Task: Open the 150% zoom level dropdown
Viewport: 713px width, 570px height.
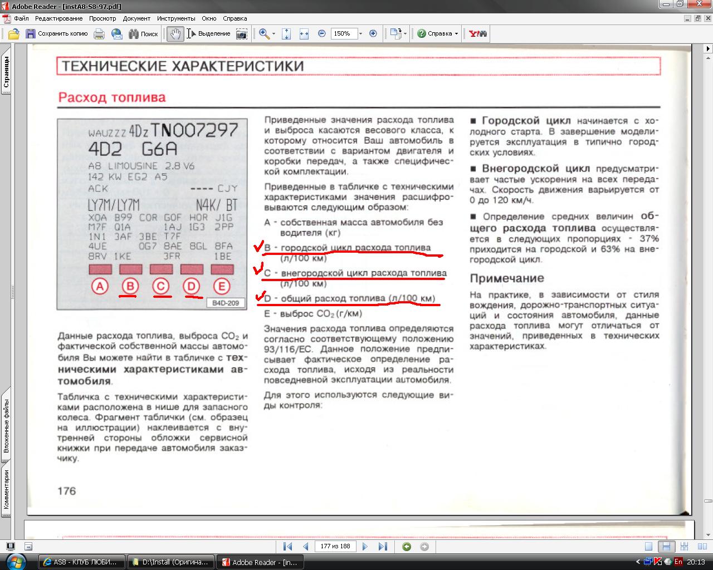Action: 360,34
